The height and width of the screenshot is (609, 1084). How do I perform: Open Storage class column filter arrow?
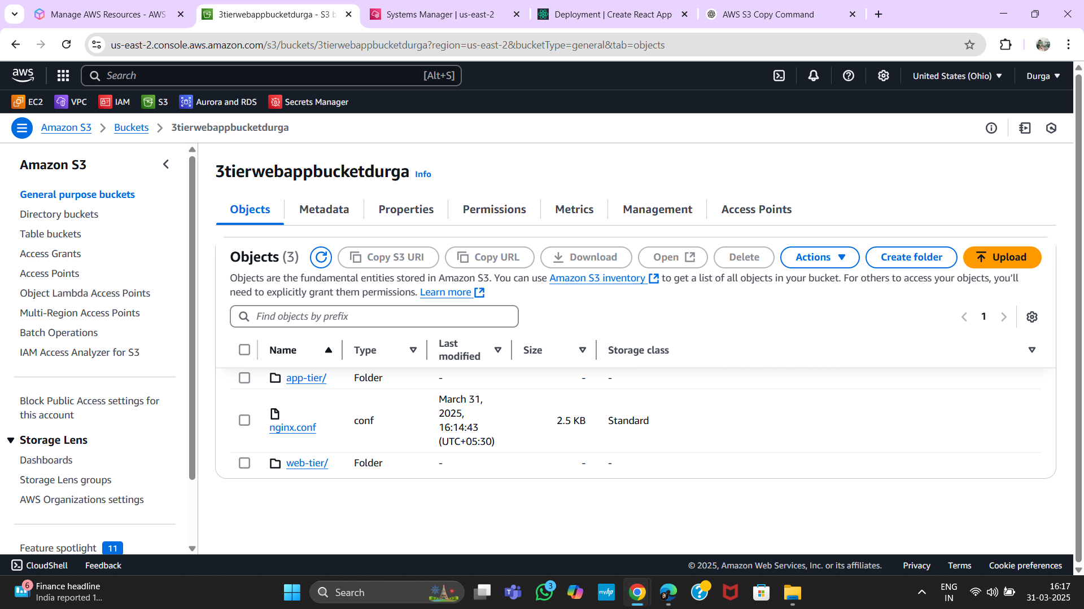click(1032, 350)
